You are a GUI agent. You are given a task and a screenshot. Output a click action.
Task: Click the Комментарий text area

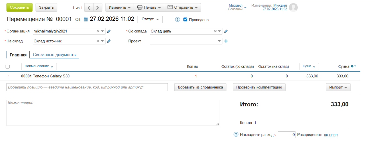click(112, 113)
